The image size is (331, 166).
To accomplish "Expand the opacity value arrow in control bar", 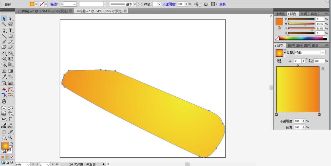I will point(186,4).
